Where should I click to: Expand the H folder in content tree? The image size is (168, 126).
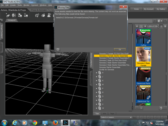[x=97, y=73]
